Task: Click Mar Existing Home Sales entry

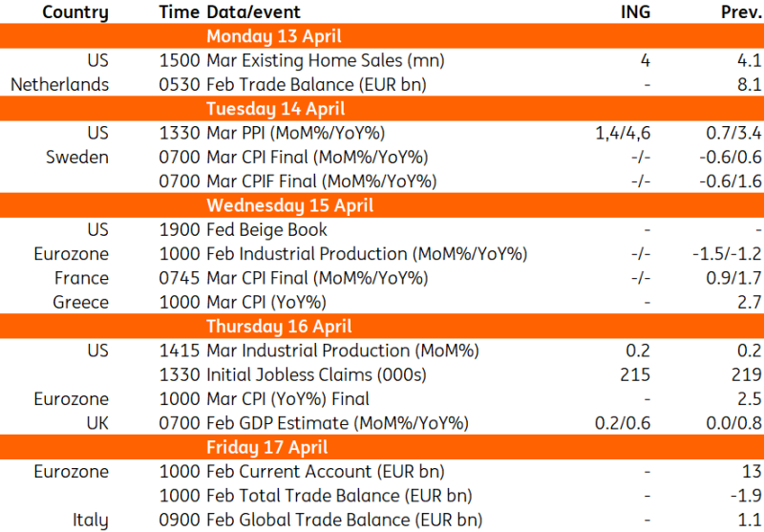Action: (x=326, y=60)
